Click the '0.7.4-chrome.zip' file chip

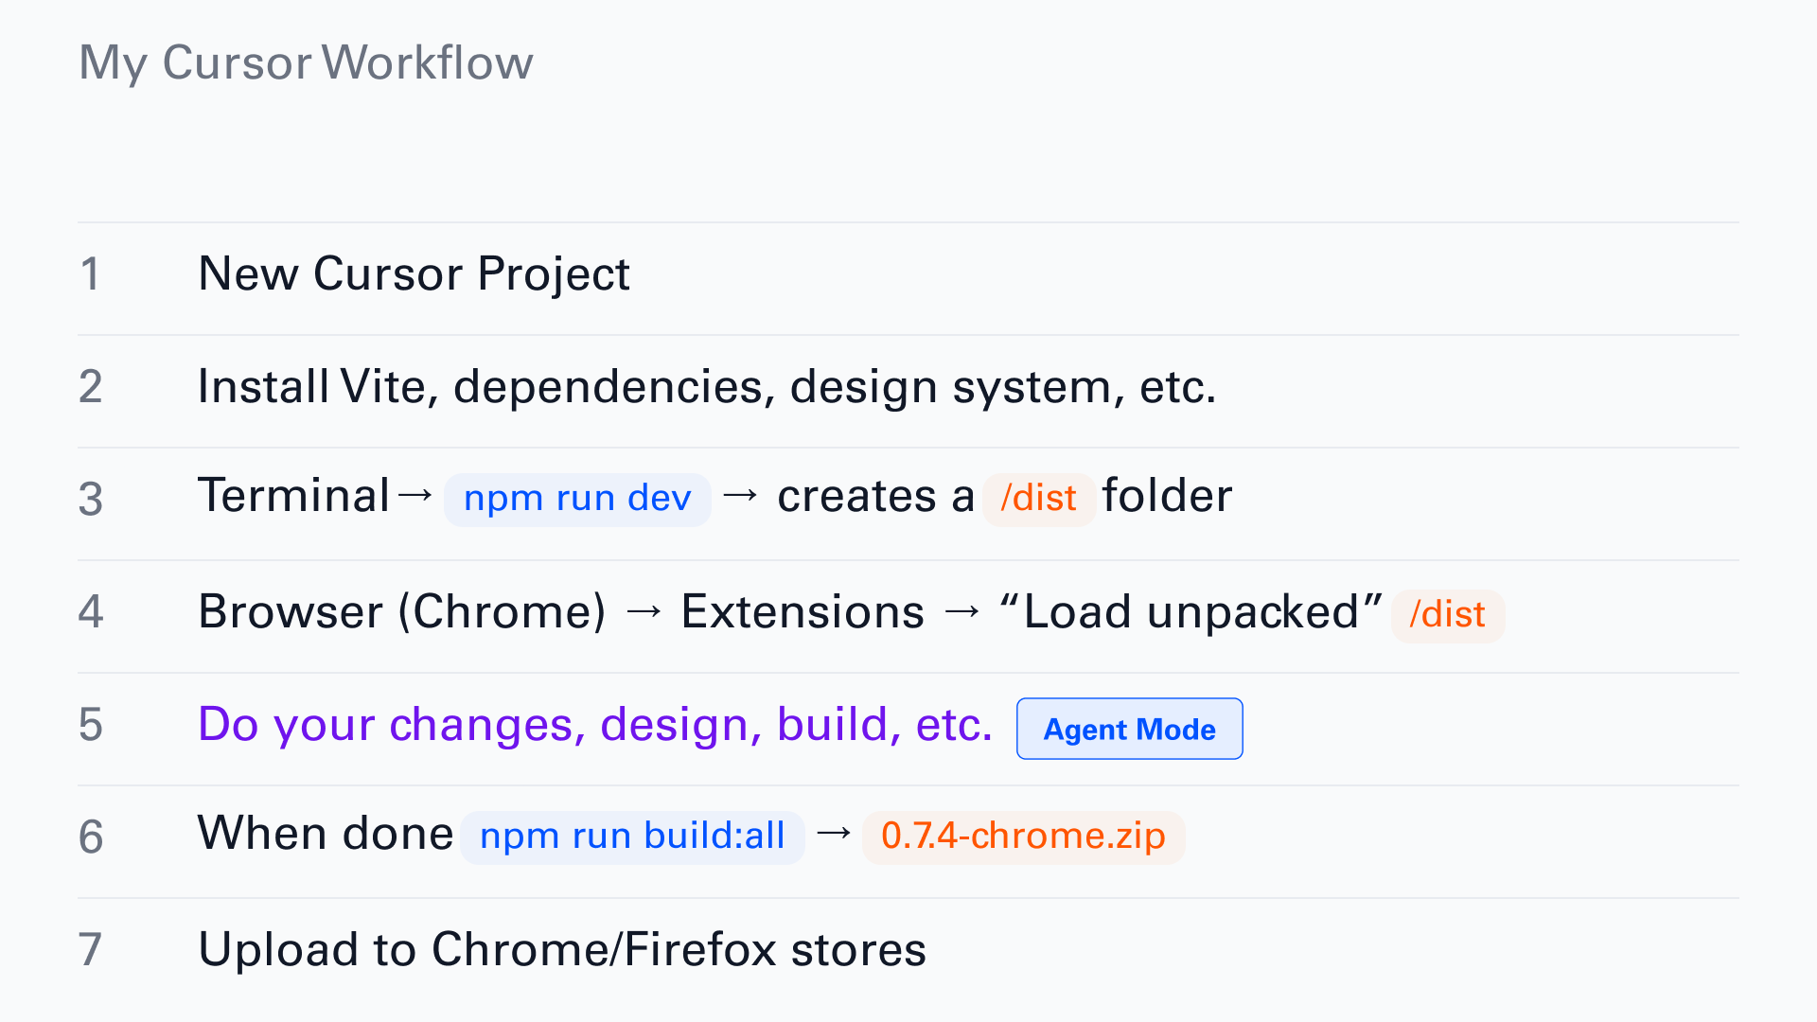[1023, 837]
